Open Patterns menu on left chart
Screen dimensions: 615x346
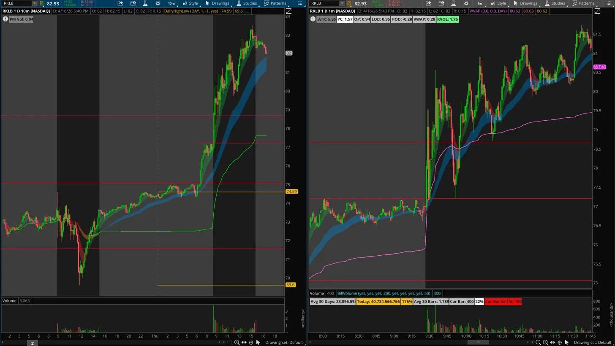(275, 3)
